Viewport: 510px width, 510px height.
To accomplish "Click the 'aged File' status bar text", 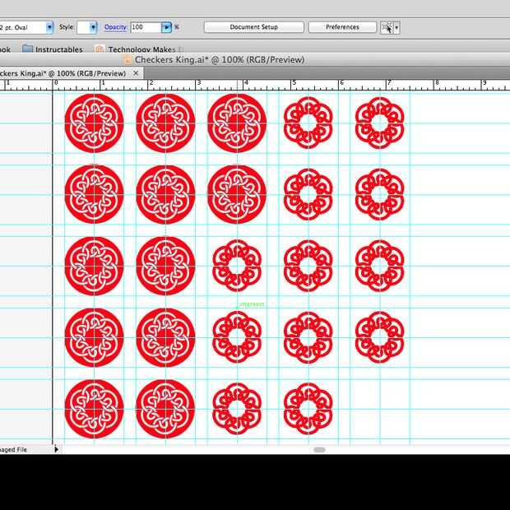I will tap(13, 449).
